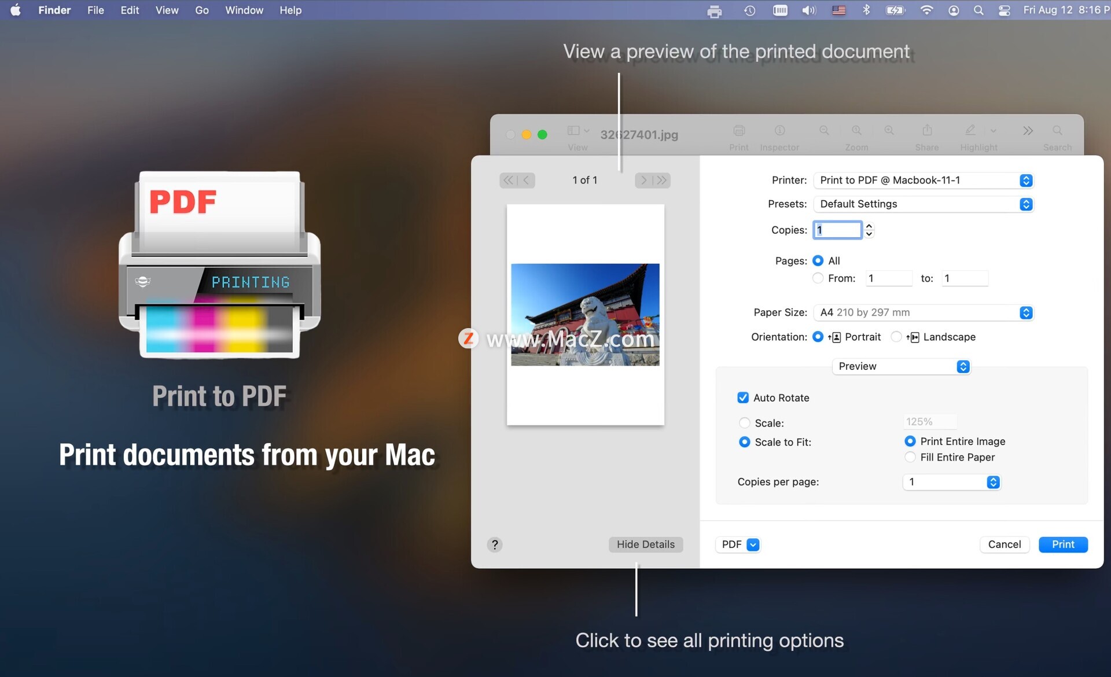Open the Spotlight search icon

click(978, 10)
